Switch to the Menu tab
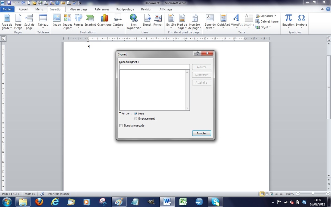331x207 pixels. coord(39,9)
